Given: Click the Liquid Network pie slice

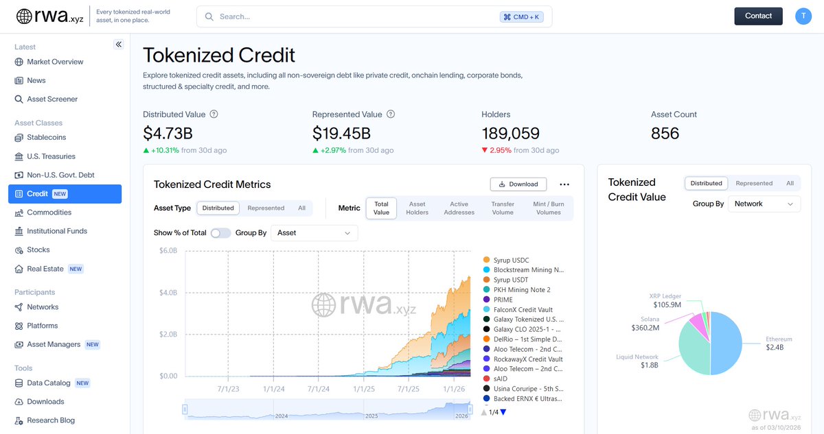Looking at the screenshot, I should click(694, 350).
